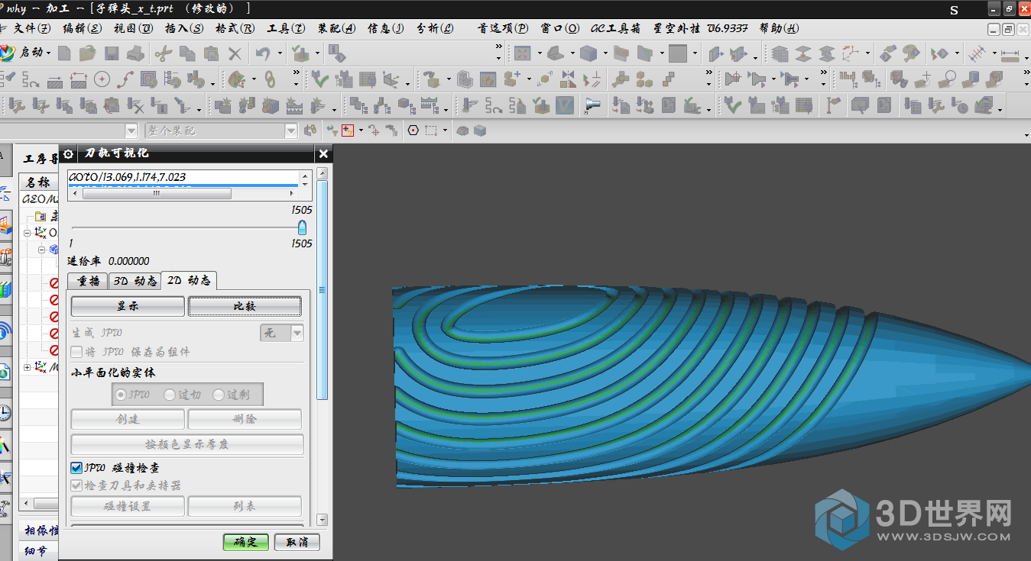1031x561 pixels.
Task: Click the 按颜色显示厚度 button
Action: coord(187,443)
